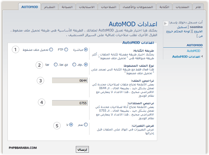The image size is (209, 155).
Task: Focus the file permissions field 0644
Action: 70,81
